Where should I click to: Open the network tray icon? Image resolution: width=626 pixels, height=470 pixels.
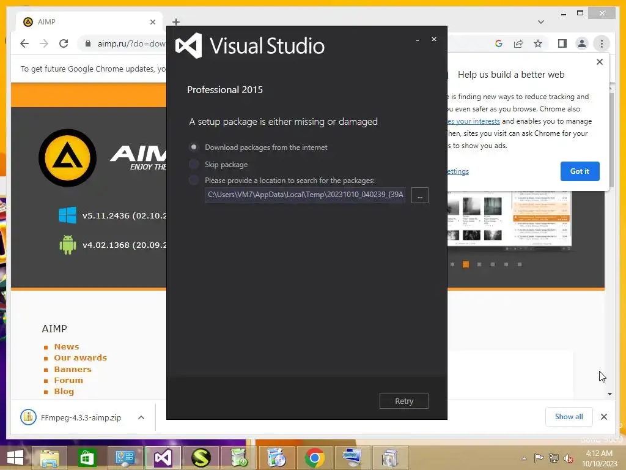[x=553, y=458]
